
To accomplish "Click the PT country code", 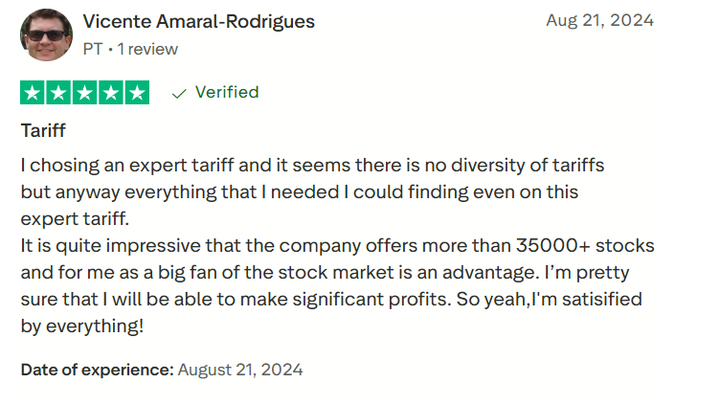I will (93, 49).
